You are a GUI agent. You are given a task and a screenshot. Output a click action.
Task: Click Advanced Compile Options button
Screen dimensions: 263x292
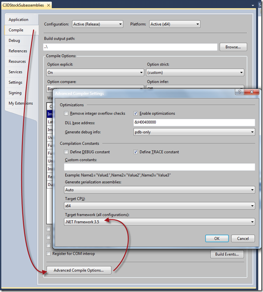click(79, 270)
